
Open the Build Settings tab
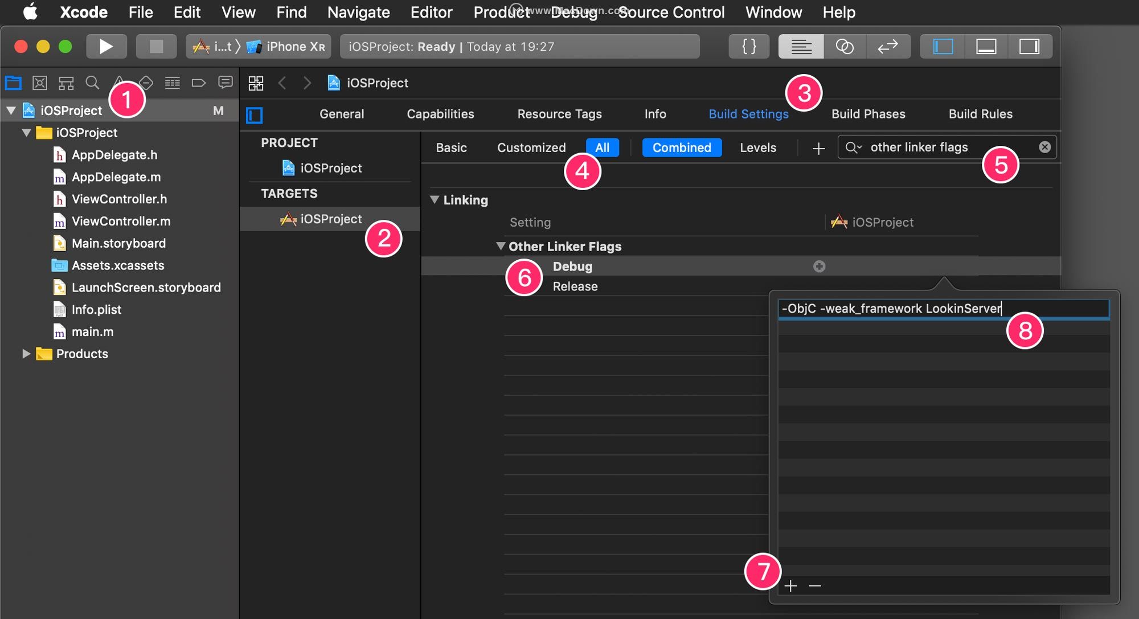(748, 114)
